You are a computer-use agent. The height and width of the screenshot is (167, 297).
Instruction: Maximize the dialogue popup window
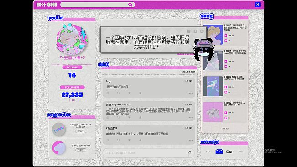[x=195, y=31]
